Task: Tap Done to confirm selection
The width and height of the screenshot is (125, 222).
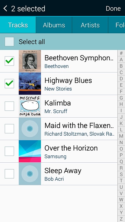Action: click(113, 8)
